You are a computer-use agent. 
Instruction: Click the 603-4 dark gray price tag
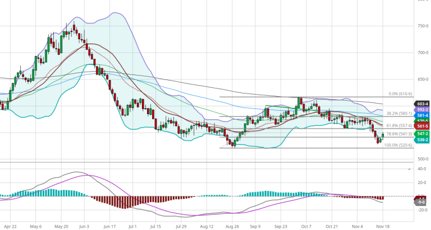click(422, 104)
